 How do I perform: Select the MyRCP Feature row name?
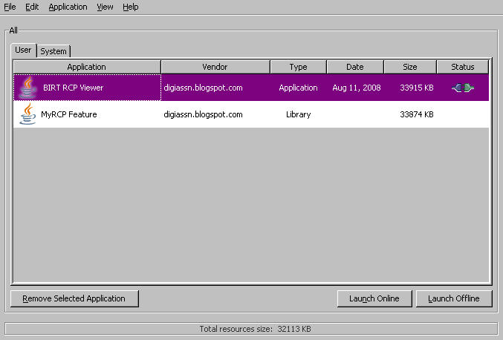pos(69,114)
